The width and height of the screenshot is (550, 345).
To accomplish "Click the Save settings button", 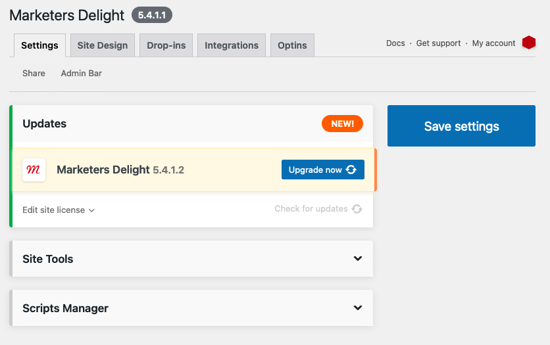I will (461, 126).
